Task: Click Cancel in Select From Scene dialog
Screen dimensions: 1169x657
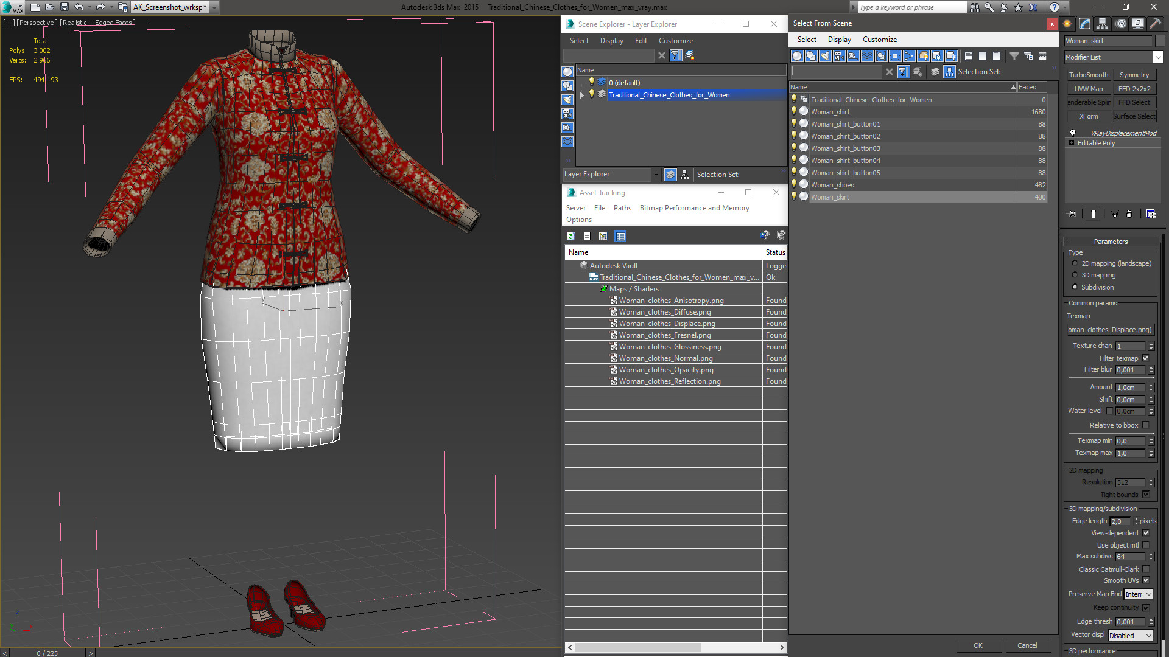Action: pyautogui.click(x=1027, y=645)
